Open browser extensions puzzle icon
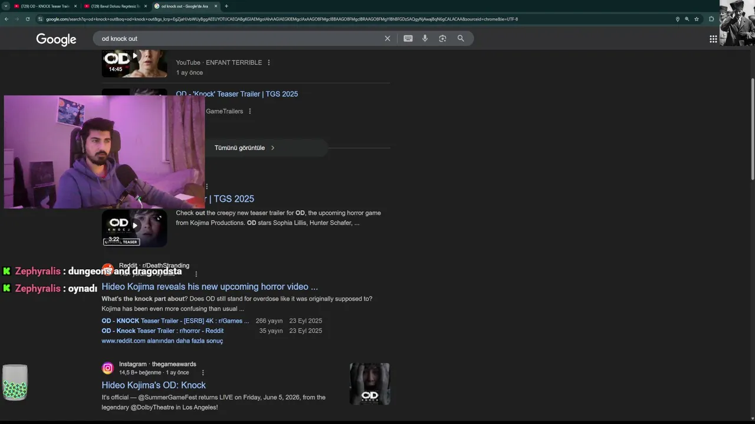The image size is (755, 424). pos(711,19)
